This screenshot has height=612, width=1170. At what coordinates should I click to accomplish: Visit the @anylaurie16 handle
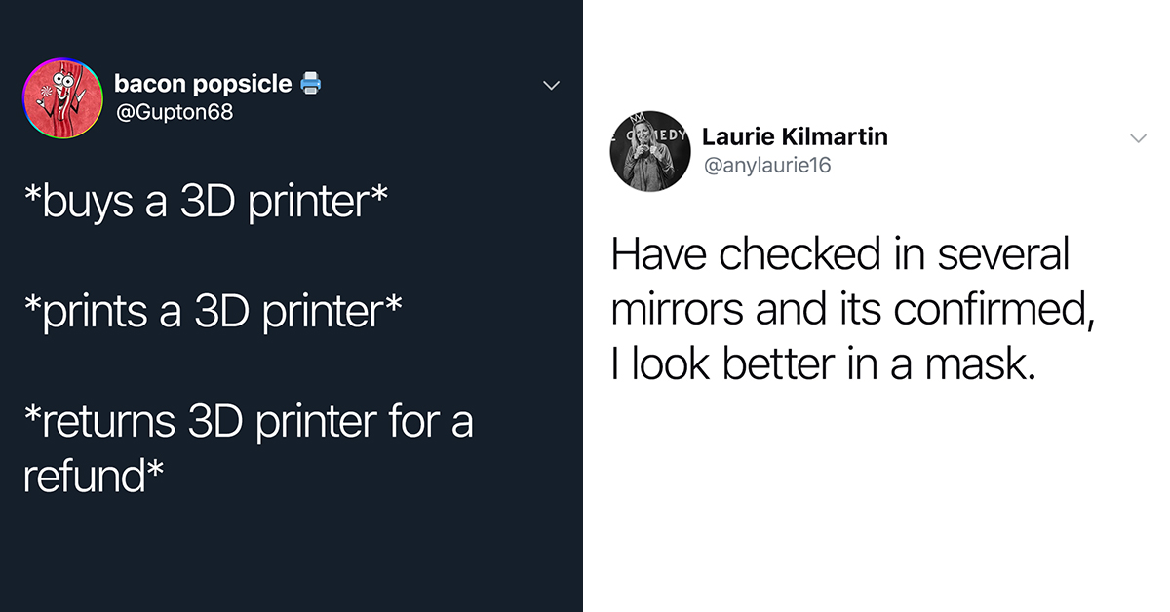pyautogui.click(x=766, y=166)
